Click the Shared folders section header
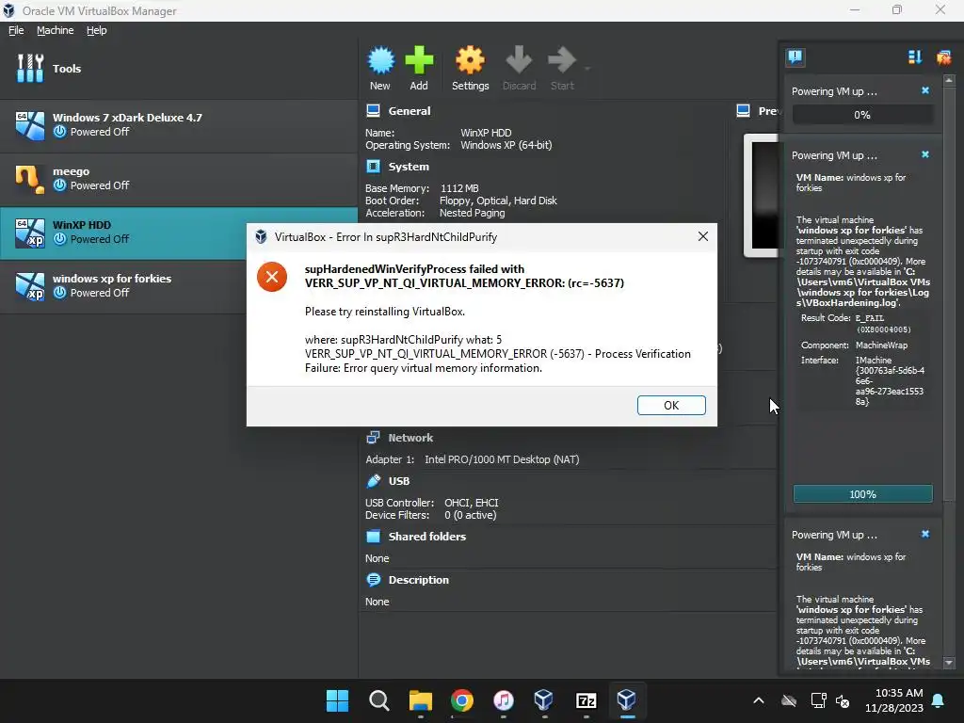This screenshot has height=723, width=964. pyautogui.click(x=426, y=536)
